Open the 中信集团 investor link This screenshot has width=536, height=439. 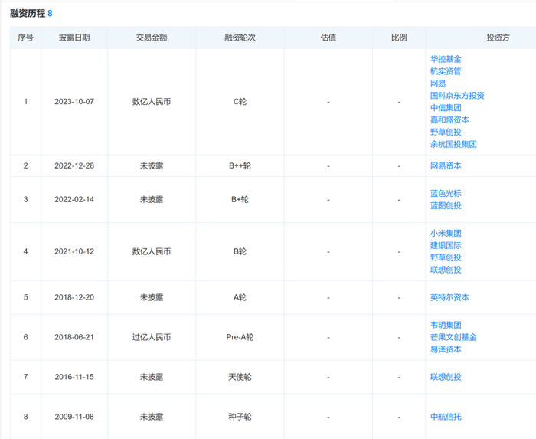coord(446,108)
